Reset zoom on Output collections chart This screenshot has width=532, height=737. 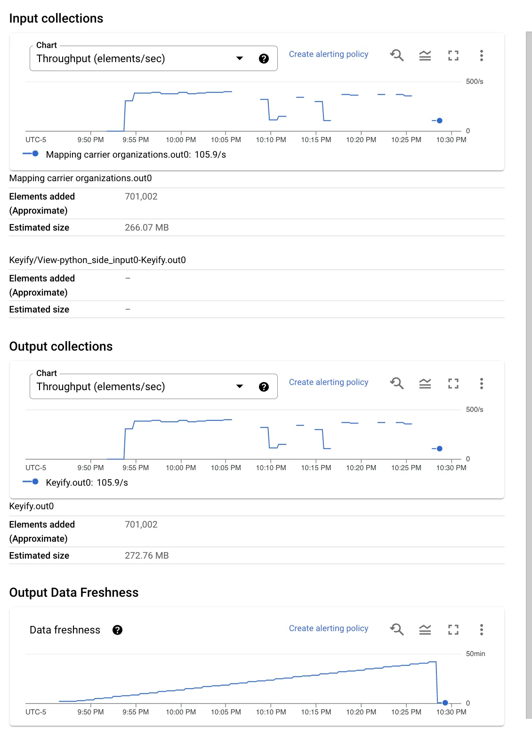pos(397,384)
